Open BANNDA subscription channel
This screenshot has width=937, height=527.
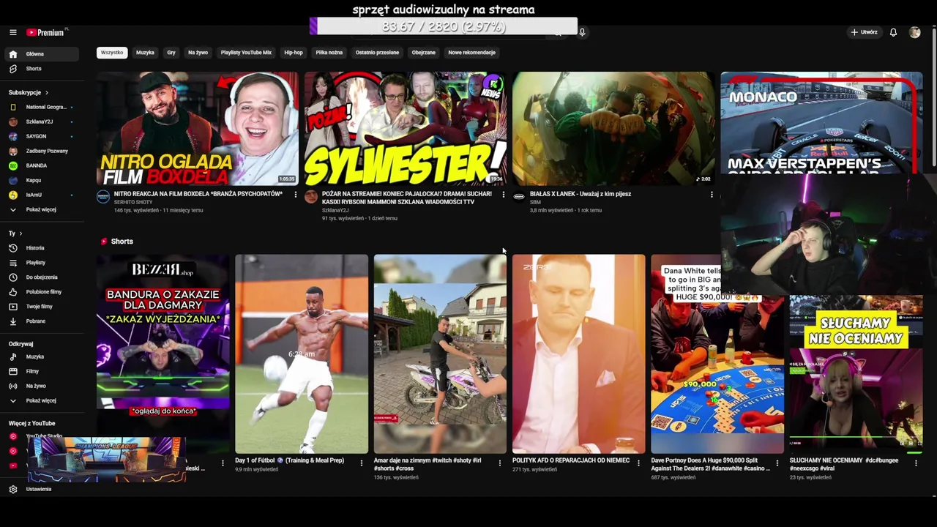[x=41, y=165]
